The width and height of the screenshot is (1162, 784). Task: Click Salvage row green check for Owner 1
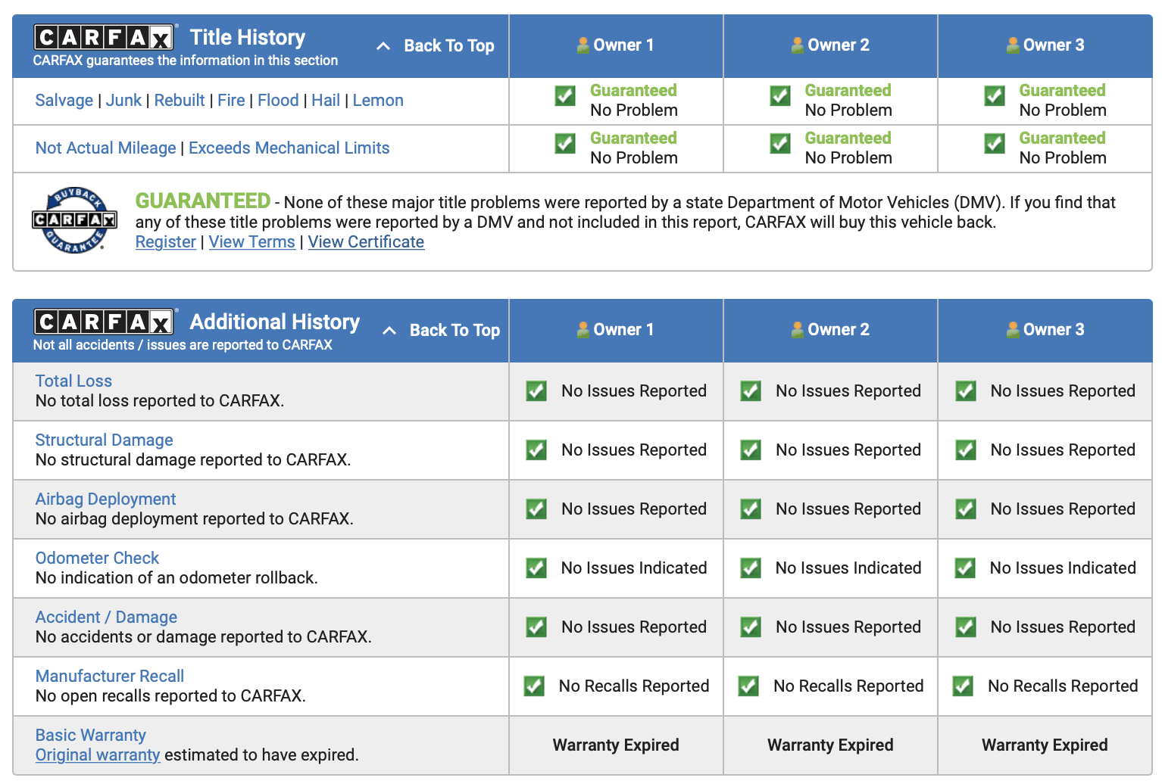point(565,96)
